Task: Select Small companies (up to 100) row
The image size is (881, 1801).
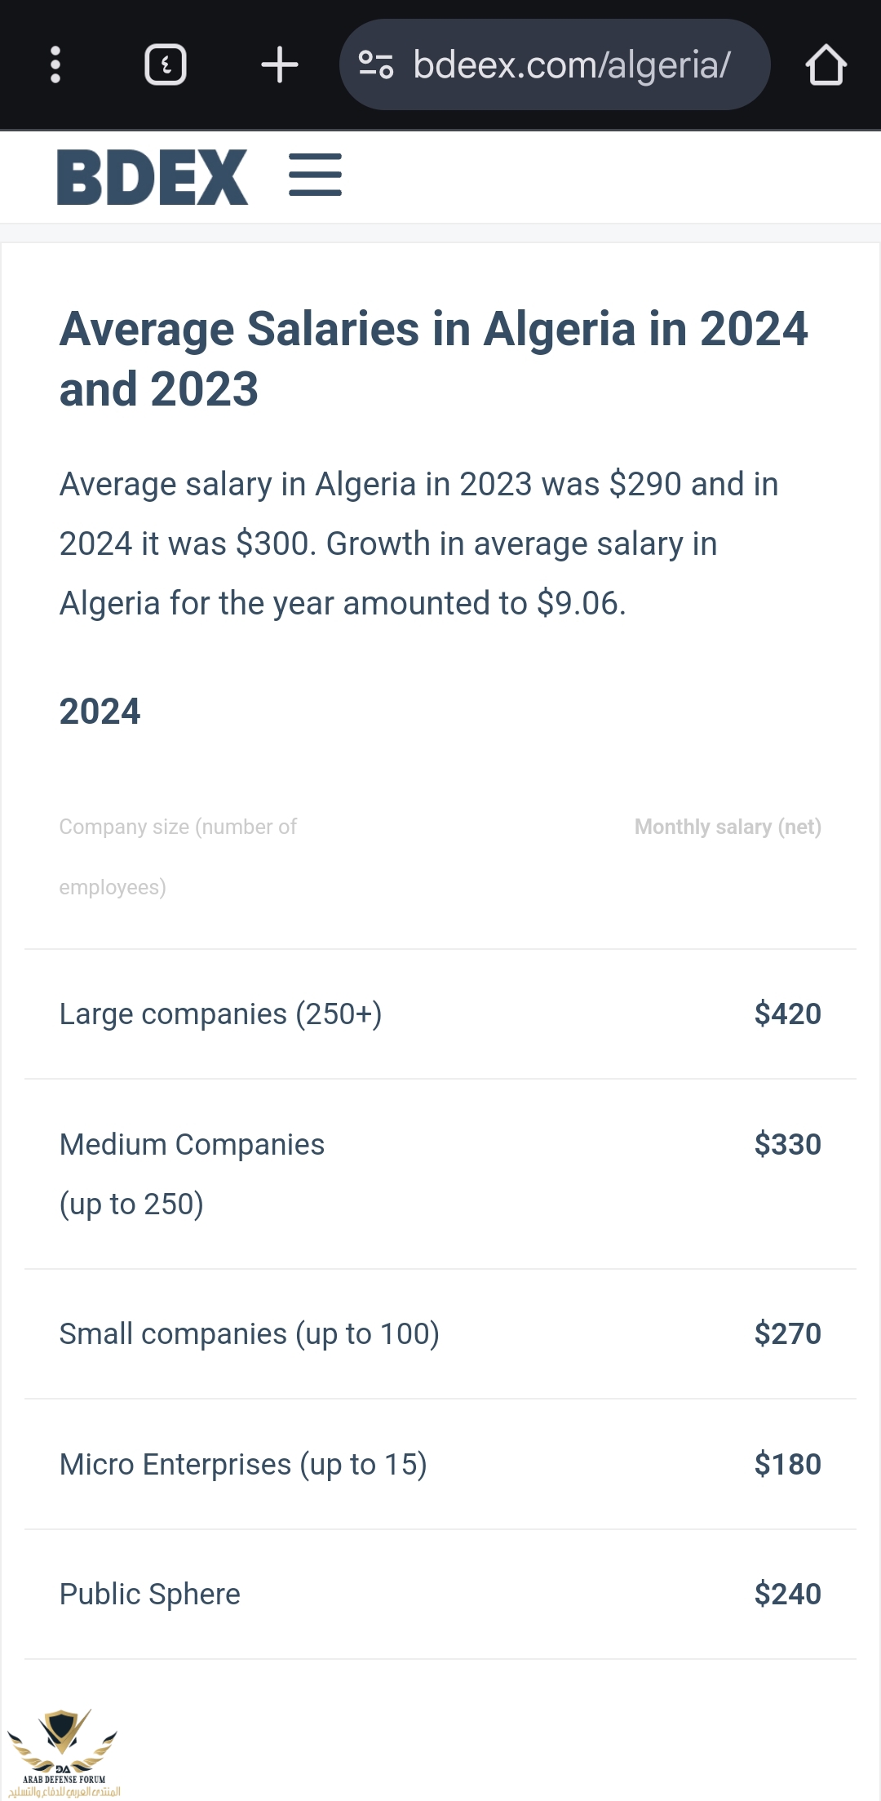Action: 249,1334
